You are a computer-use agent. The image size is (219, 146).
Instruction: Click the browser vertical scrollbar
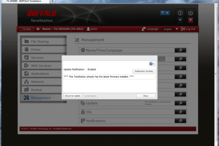pyautogui.click(x=216, y=74)
